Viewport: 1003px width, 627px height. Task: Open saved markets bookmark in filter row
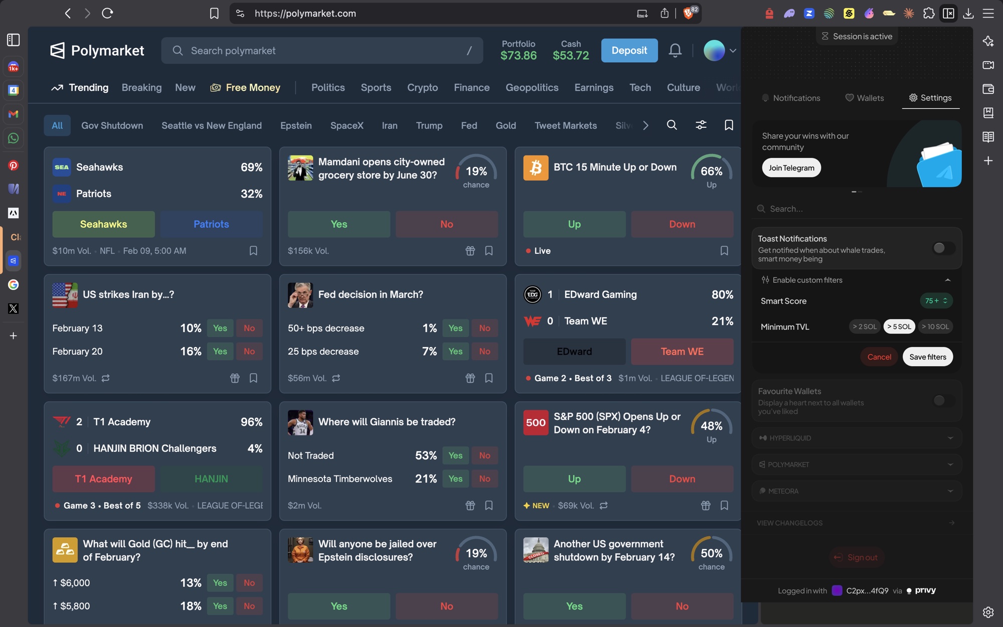[x=729, y=125]
